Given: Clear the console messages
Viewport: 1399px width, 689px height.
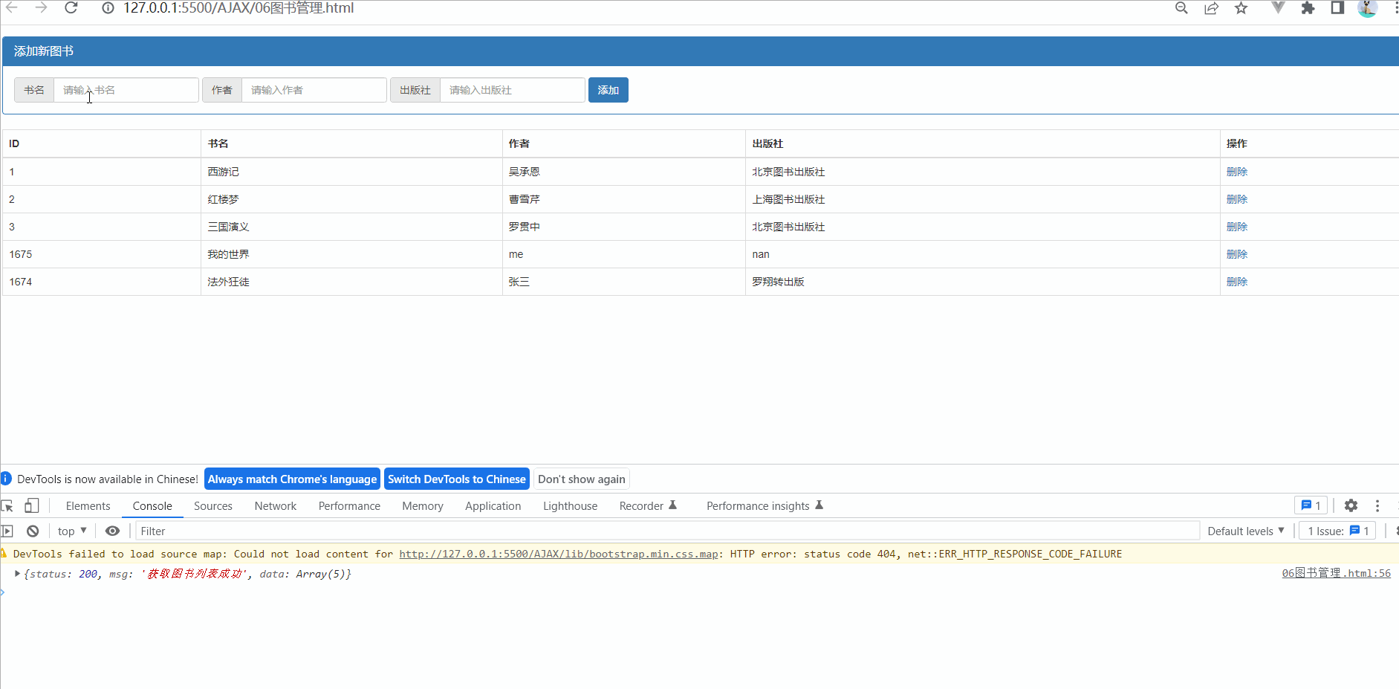Looking at the screenshot, I should pyautogui.click(x=33, y=531).
